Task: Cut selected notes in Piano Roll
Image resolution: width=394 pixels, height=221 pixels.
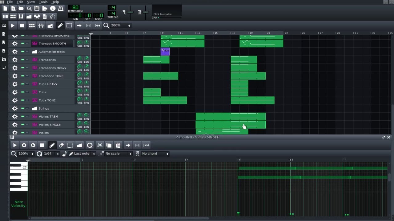Action: pos(100,145)
